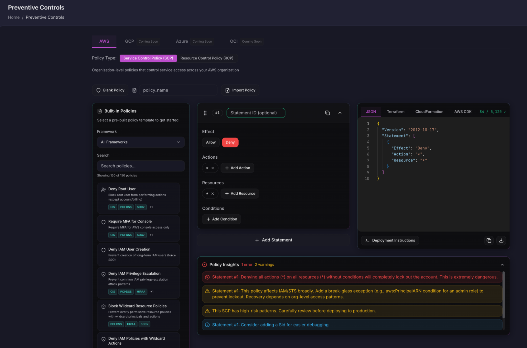Click the "1 error" count label
This screenshot has width=527, height=348.
tap(247, 265)
